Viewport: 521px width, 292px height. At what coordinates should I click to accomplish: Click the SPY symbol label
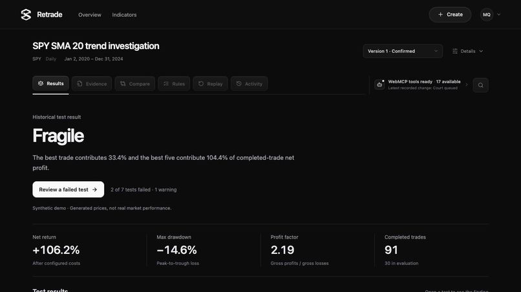(37, 59)
